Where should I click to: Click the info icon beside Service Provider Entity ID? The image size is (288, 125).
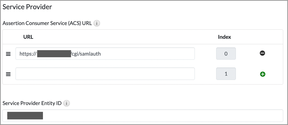pyautogui.click(x=66, y=103)
